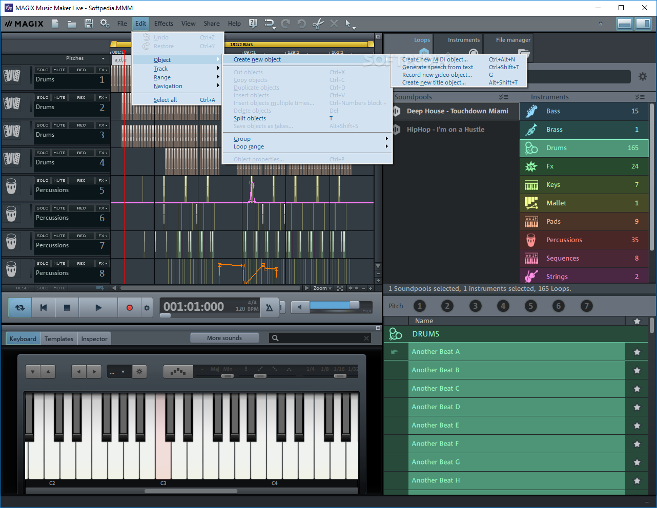This screenshot has width=657, height=508.
Task: Solo track 5 Percussions
Action: (x=43, y=180)
